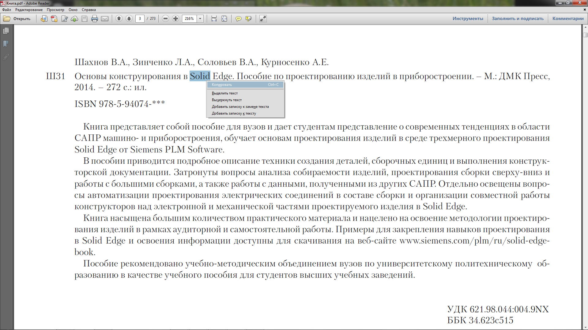Show page thumbnails in left sidebar
This screenshot has height=330, width=588.
click(x=6, y=31)
